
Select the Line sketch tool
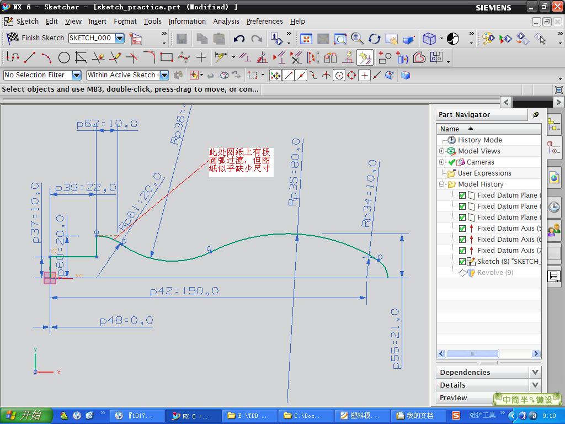[x=30, y=57]
